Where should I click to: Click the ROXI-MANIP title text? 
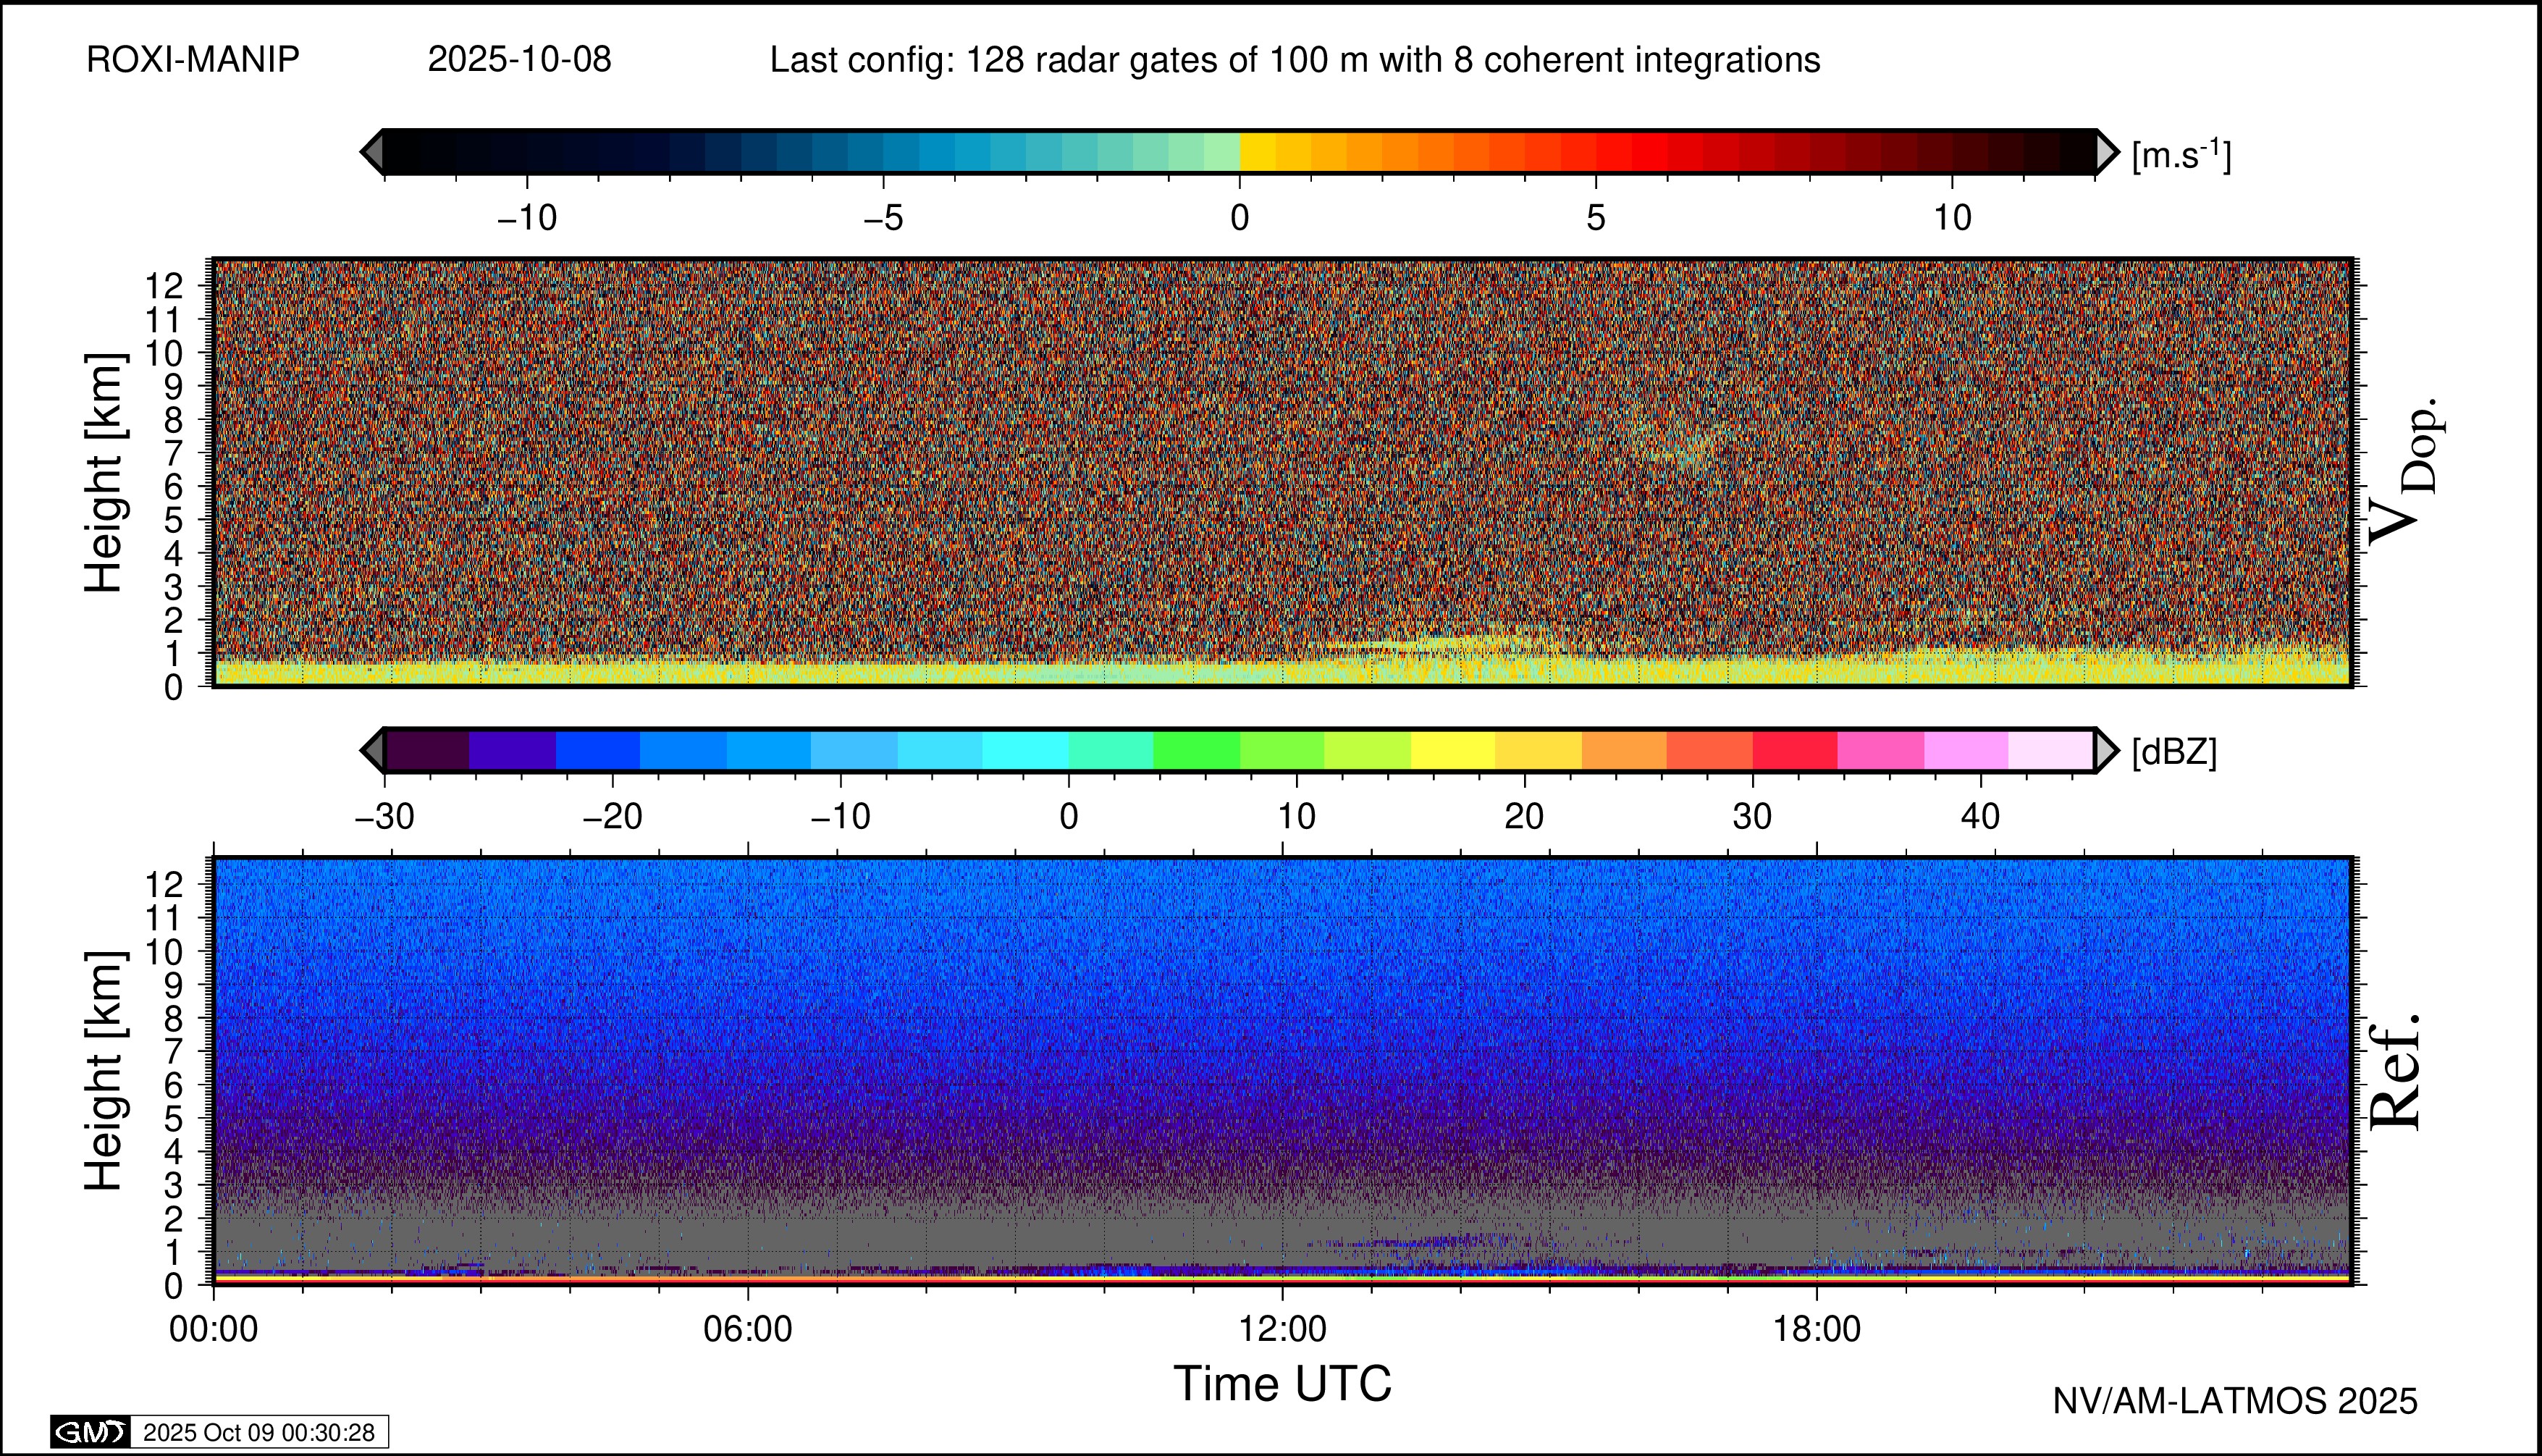point(193,60)
